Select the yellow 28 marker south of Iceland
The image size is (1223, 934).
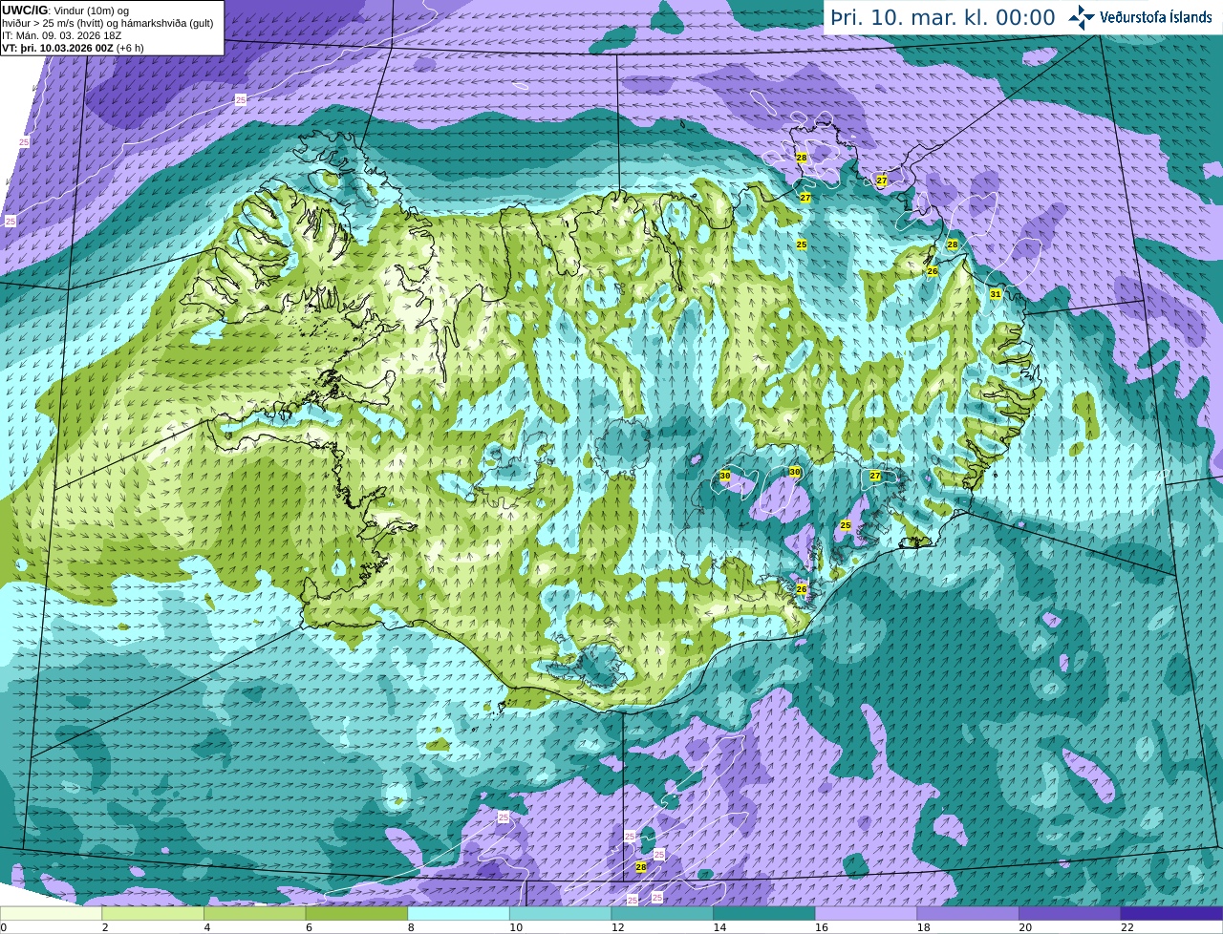(x=641, y=867)
